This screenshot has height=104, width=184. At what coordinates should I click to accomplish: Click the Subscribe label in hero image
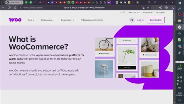pos(127,41)
